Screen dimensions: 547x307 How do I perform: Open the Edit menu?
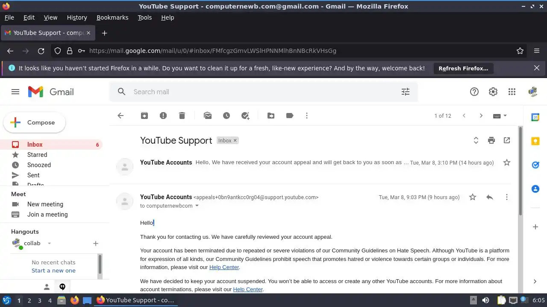(x=29, y=17)
